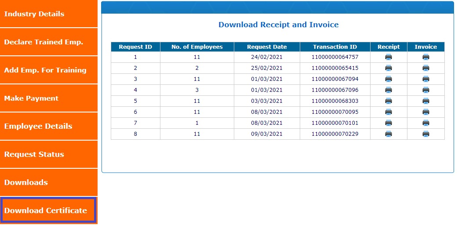Download receipt for Request ID 2
Image resolution: width=458 pixels, height=225 pixels.
pyautogui.click(x=389, y=68)
